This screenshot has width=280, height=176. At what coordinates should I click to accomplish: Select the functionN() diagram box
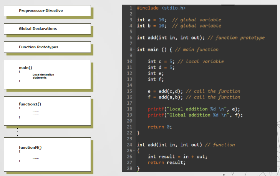click(48, 153)
